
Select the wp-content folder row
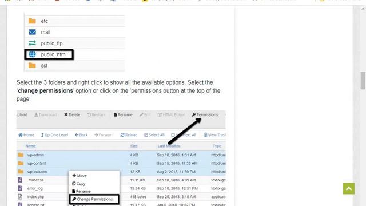[121, 163]
